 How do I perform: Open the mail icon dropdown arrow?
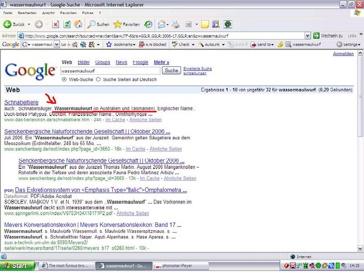[x=167, y=25]
